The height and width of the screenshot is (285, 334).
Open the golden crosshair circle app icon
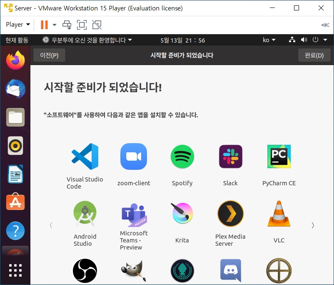click(x=279, y=271)
